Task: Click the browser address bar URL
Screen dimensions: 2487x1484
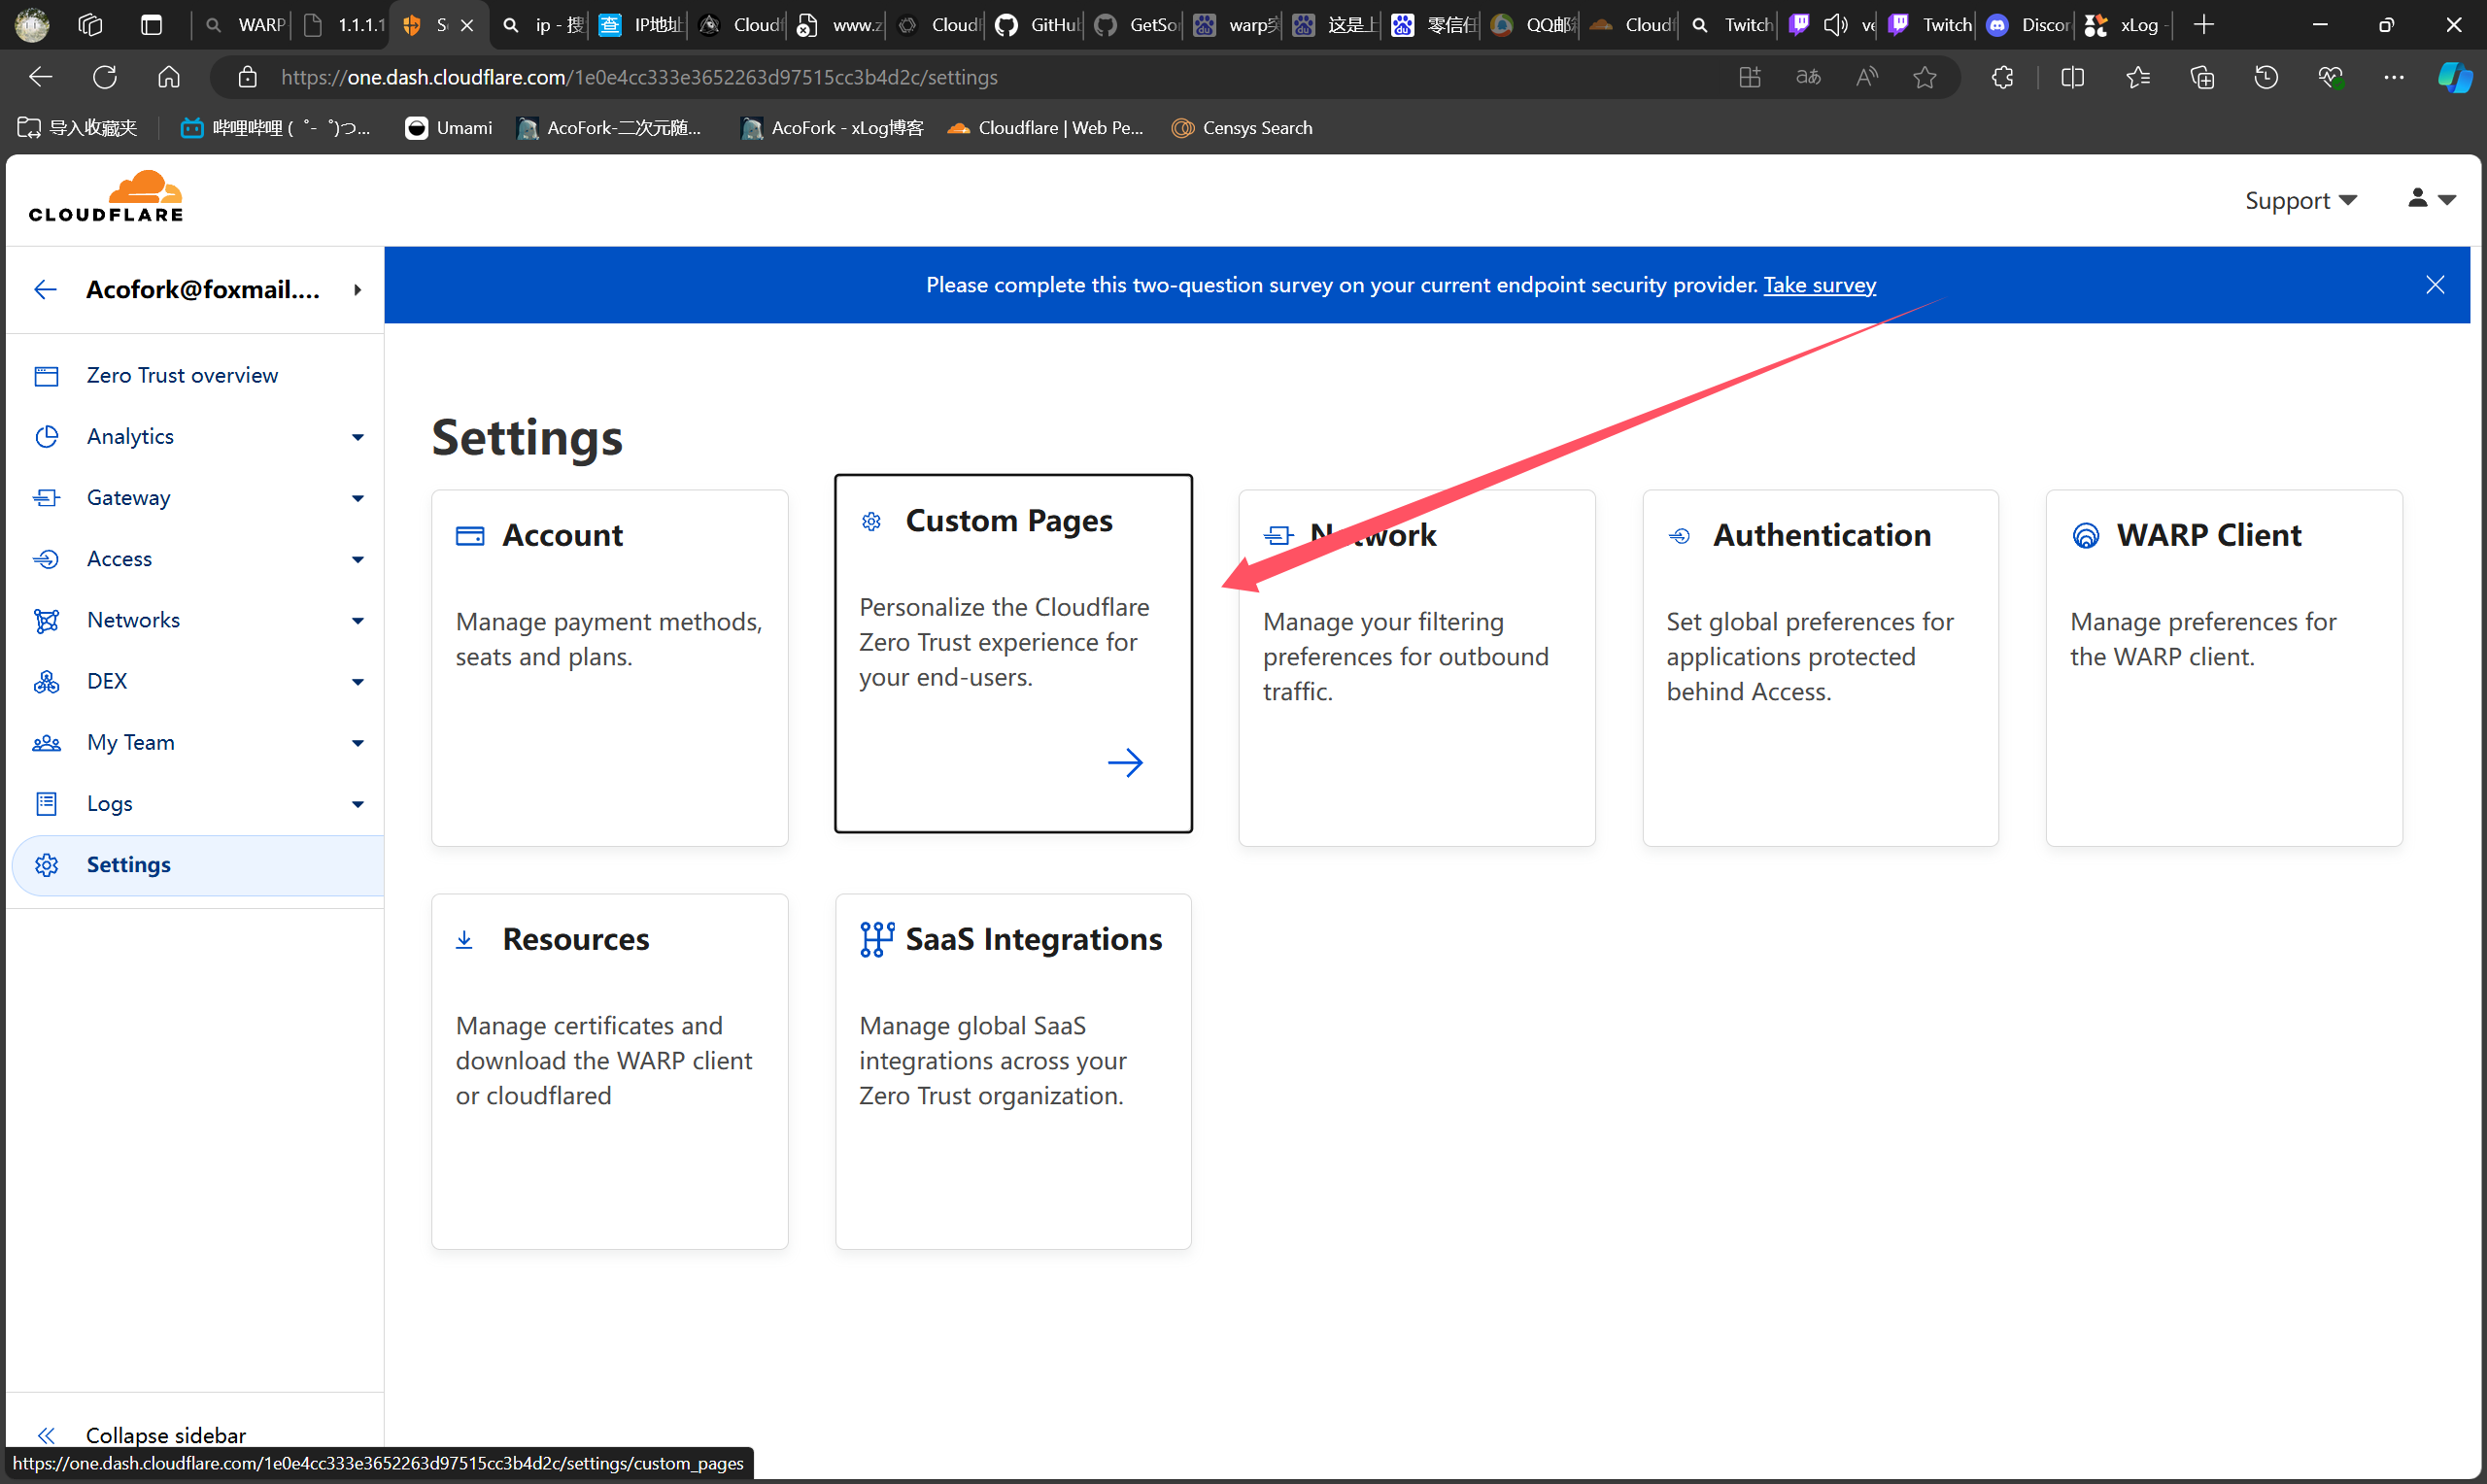Action: pyautogui.click(x=640, y=77)
